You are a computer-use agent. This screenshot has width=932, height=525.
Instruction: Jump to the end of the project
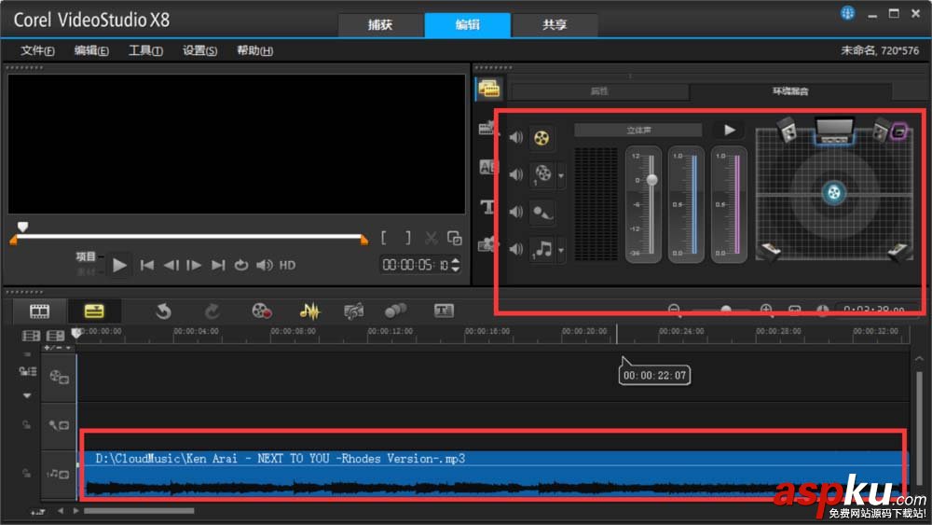click(x=218, y=265)
